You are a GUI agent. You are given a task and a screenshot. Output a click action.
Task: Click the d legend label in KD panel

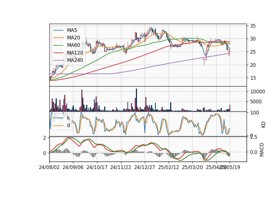[x=68, y=125]
